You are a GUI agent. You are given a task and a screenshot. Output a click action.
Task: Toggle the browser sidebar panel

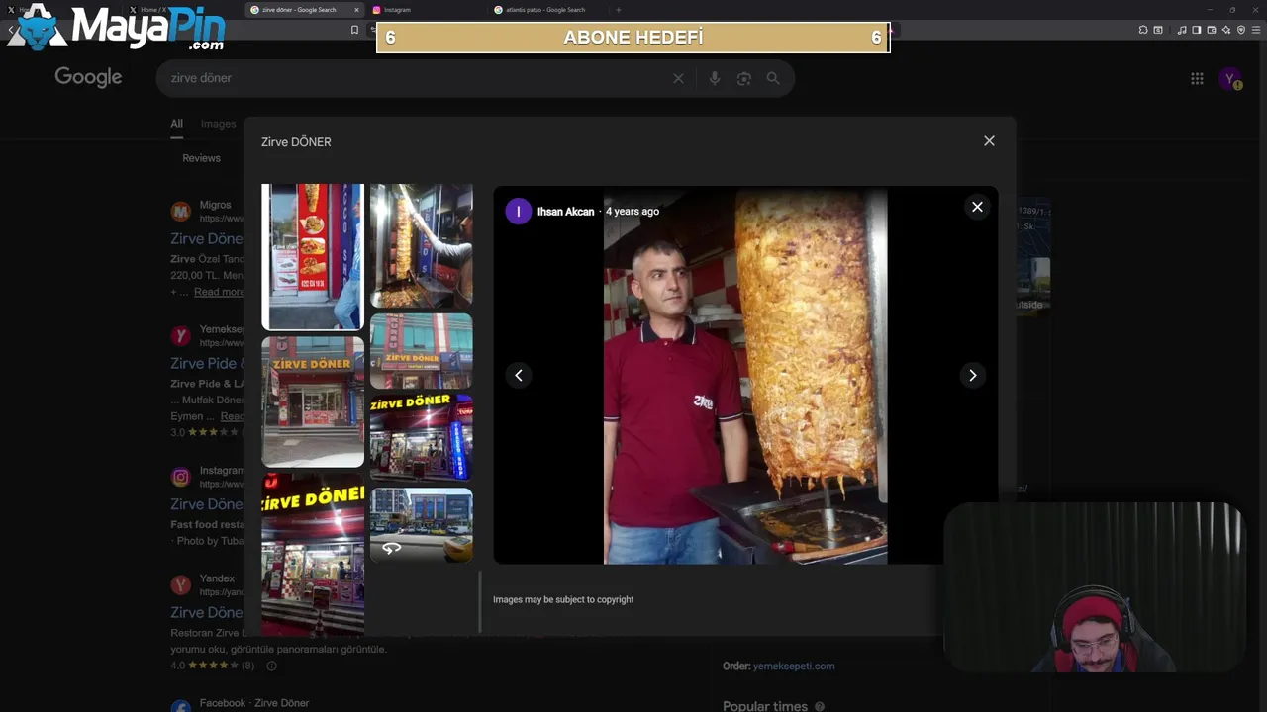click(1197, 30)
